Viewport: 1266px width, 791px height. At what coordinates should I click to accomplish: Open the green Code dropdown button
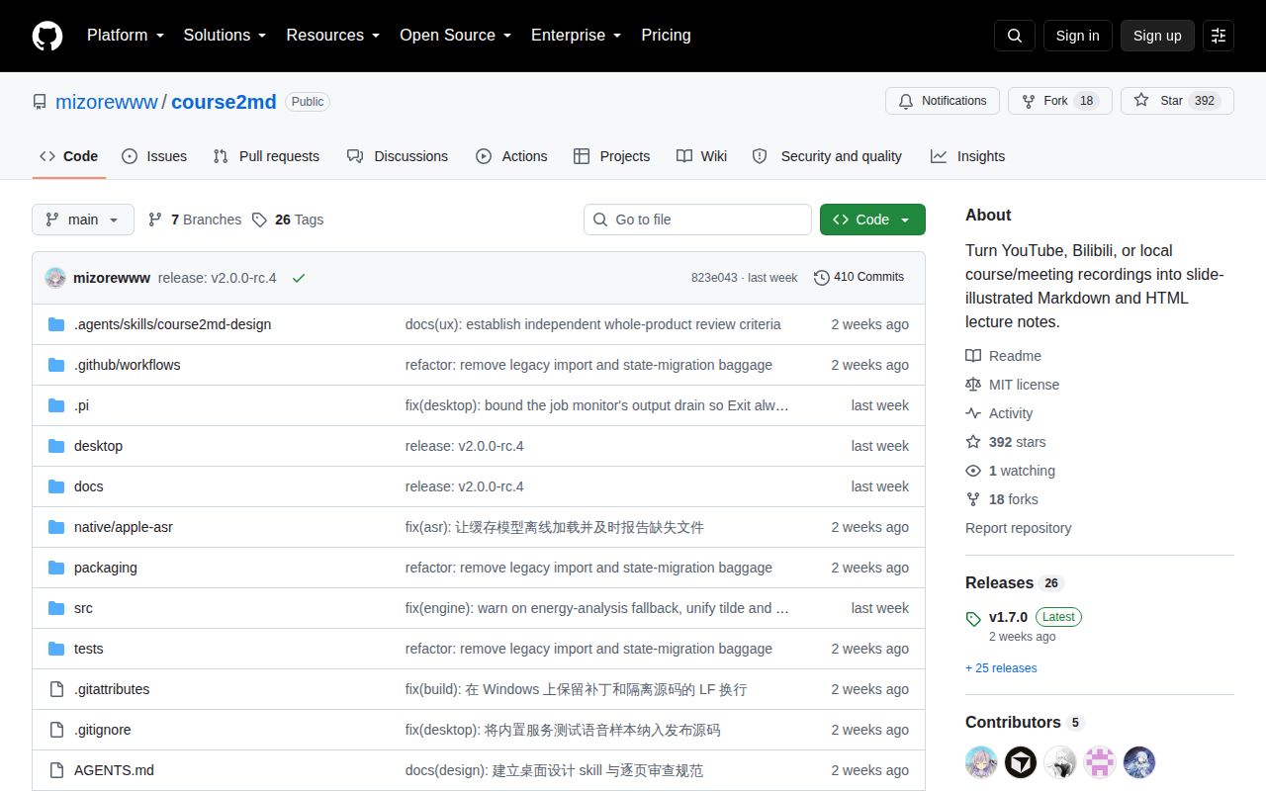(872, 220)
